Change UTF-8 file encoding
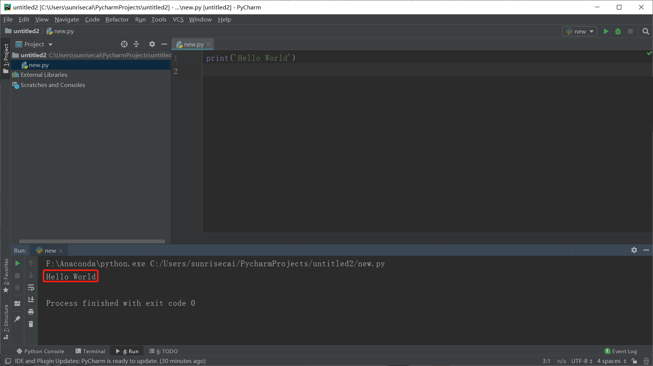The image size is (653, 366). [582, 361]
